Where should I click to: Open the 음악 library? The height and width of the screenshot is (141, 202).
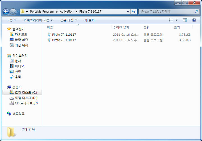18,77
